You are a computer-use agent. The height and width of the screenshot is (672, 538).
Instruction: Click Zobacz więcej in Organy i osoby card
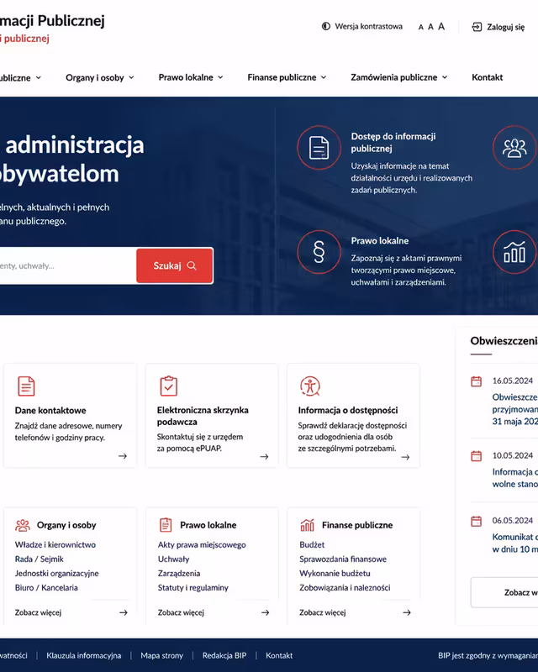click(38, 612)
